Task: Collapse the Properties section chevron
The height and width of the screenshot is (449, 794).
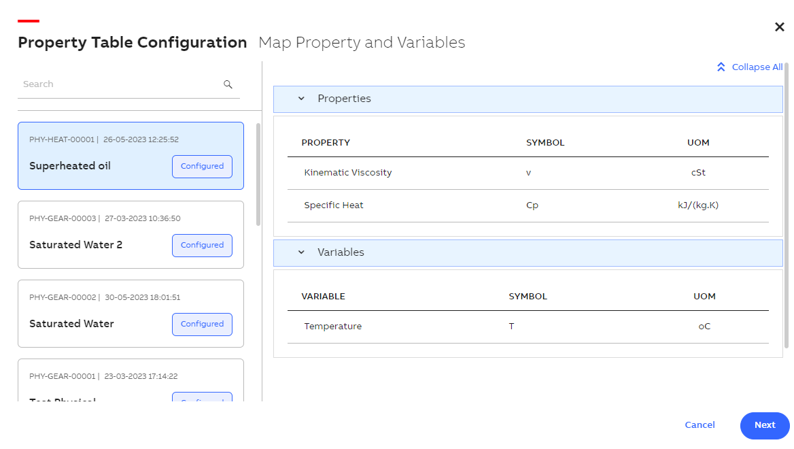Action: pos(301,99)
